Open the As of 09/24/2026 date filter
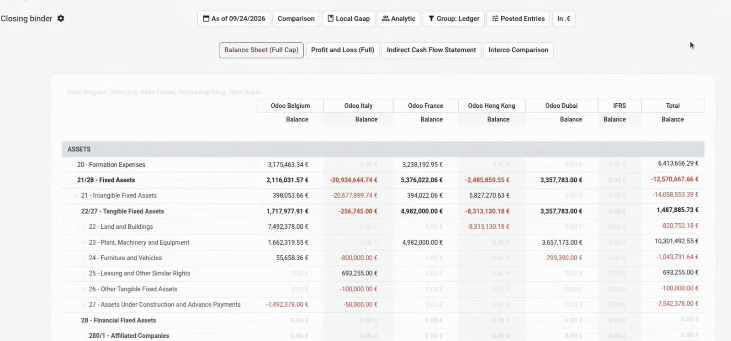This screenshot has height=341, width=731. (x=234, y=19)
